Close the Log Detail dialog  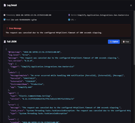tap(131, 5)
